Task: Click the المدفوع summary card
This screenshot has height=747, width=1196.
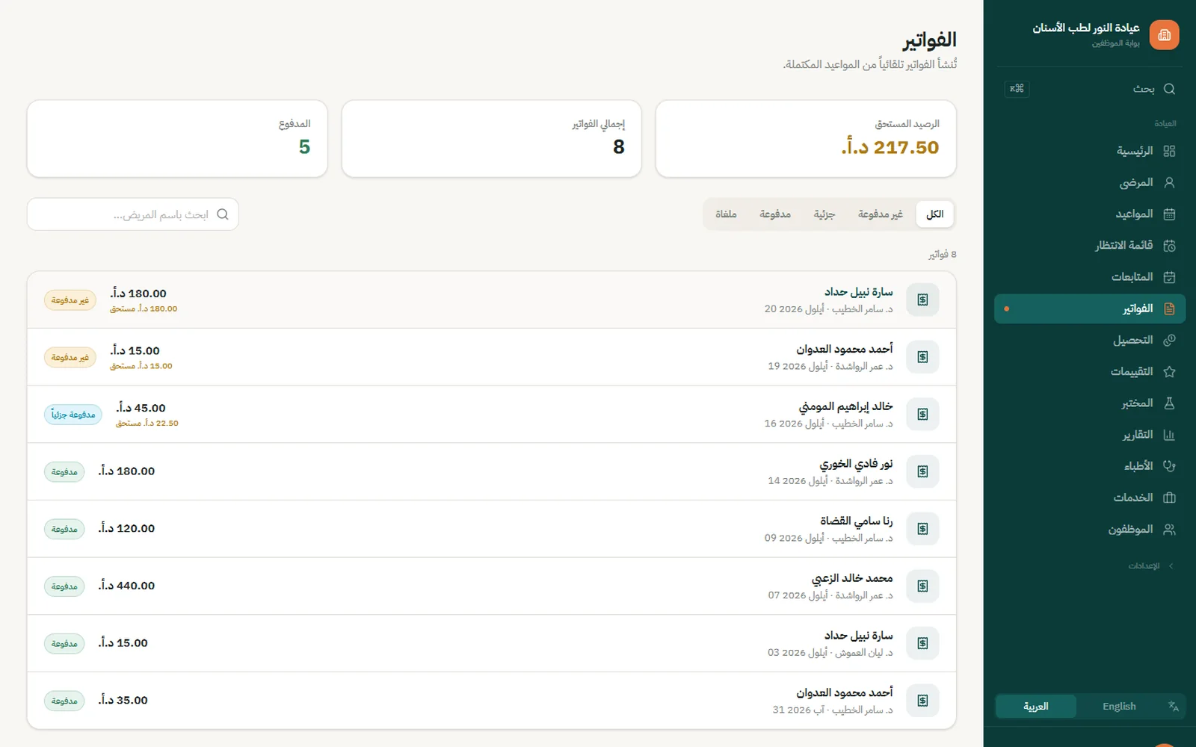Action: pos(177,139)
